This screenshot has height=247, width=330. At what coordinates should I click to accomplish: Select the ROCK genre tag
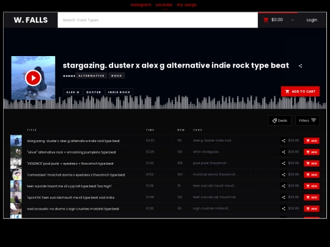[117, 76]
